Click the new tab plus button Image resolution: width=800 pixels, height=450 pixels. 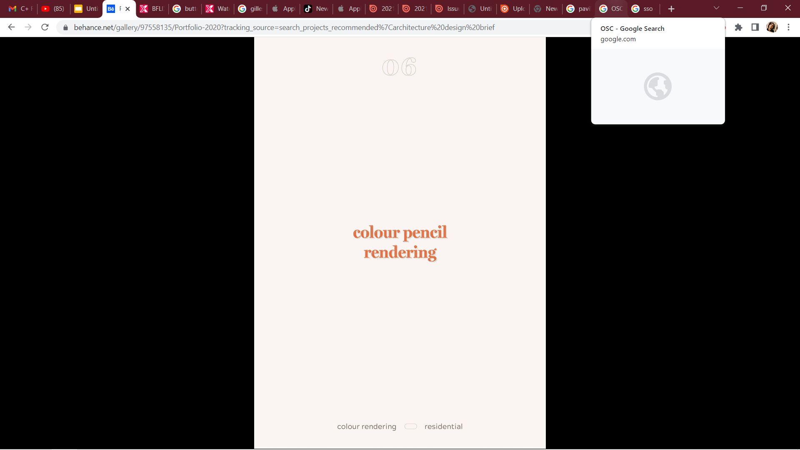[x=671, y=9]
